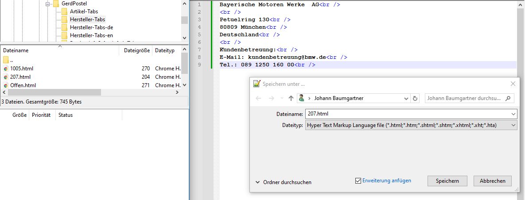525x200 pixels.
Task: Click the GerdPostel folder icon
Action: [56, 4]
